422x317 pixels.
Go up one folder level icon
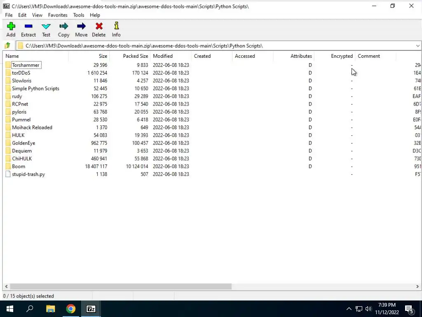(7, 45)
